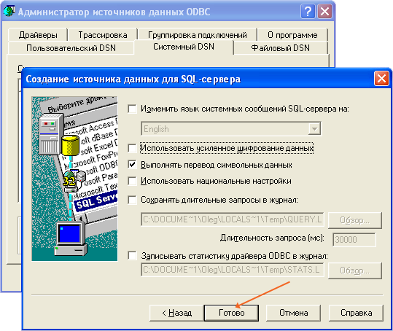Viewport: 393px width, 331px height.
Task: Click the SQL wizard illustration image
Action: coord(74,179)
